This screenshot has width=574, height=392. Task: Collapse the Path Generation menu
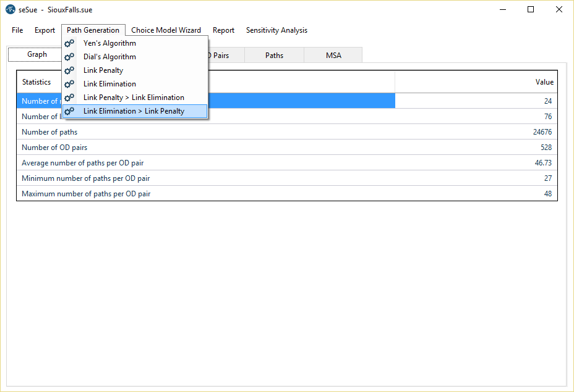[x=93, y=30]
